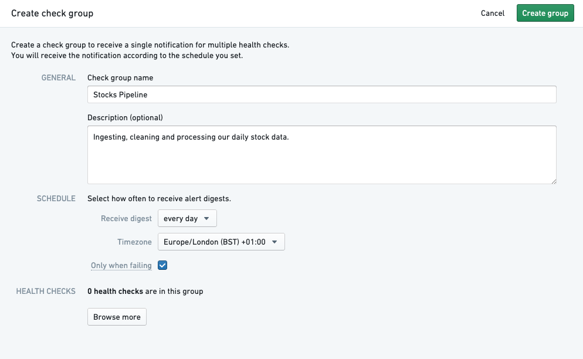The height and width of the screenshot is (359, 583).
Task: Click the '0 health checks' count text
Action: tap(115, 291)
